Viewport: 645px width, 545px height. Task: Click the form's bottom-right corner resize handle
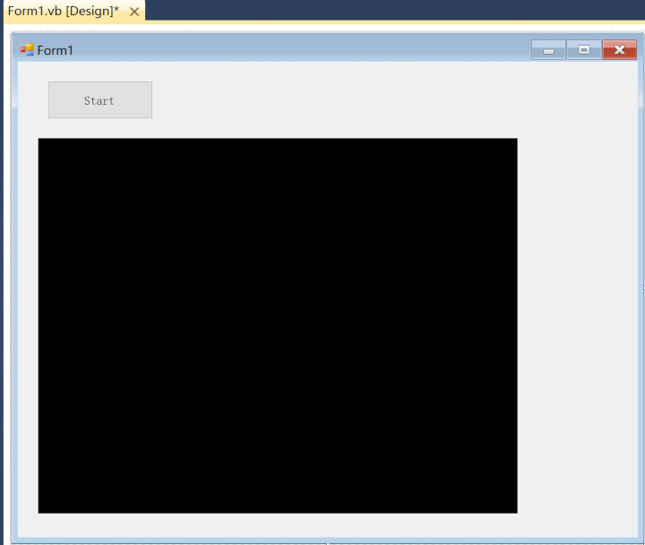click(x=641, y=541)
